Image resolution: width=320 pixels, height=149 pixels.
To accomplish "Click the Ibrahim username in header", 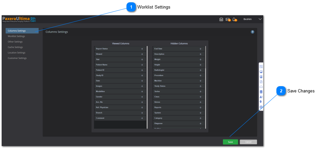I will pyautogui.click(x=248, y=19).
